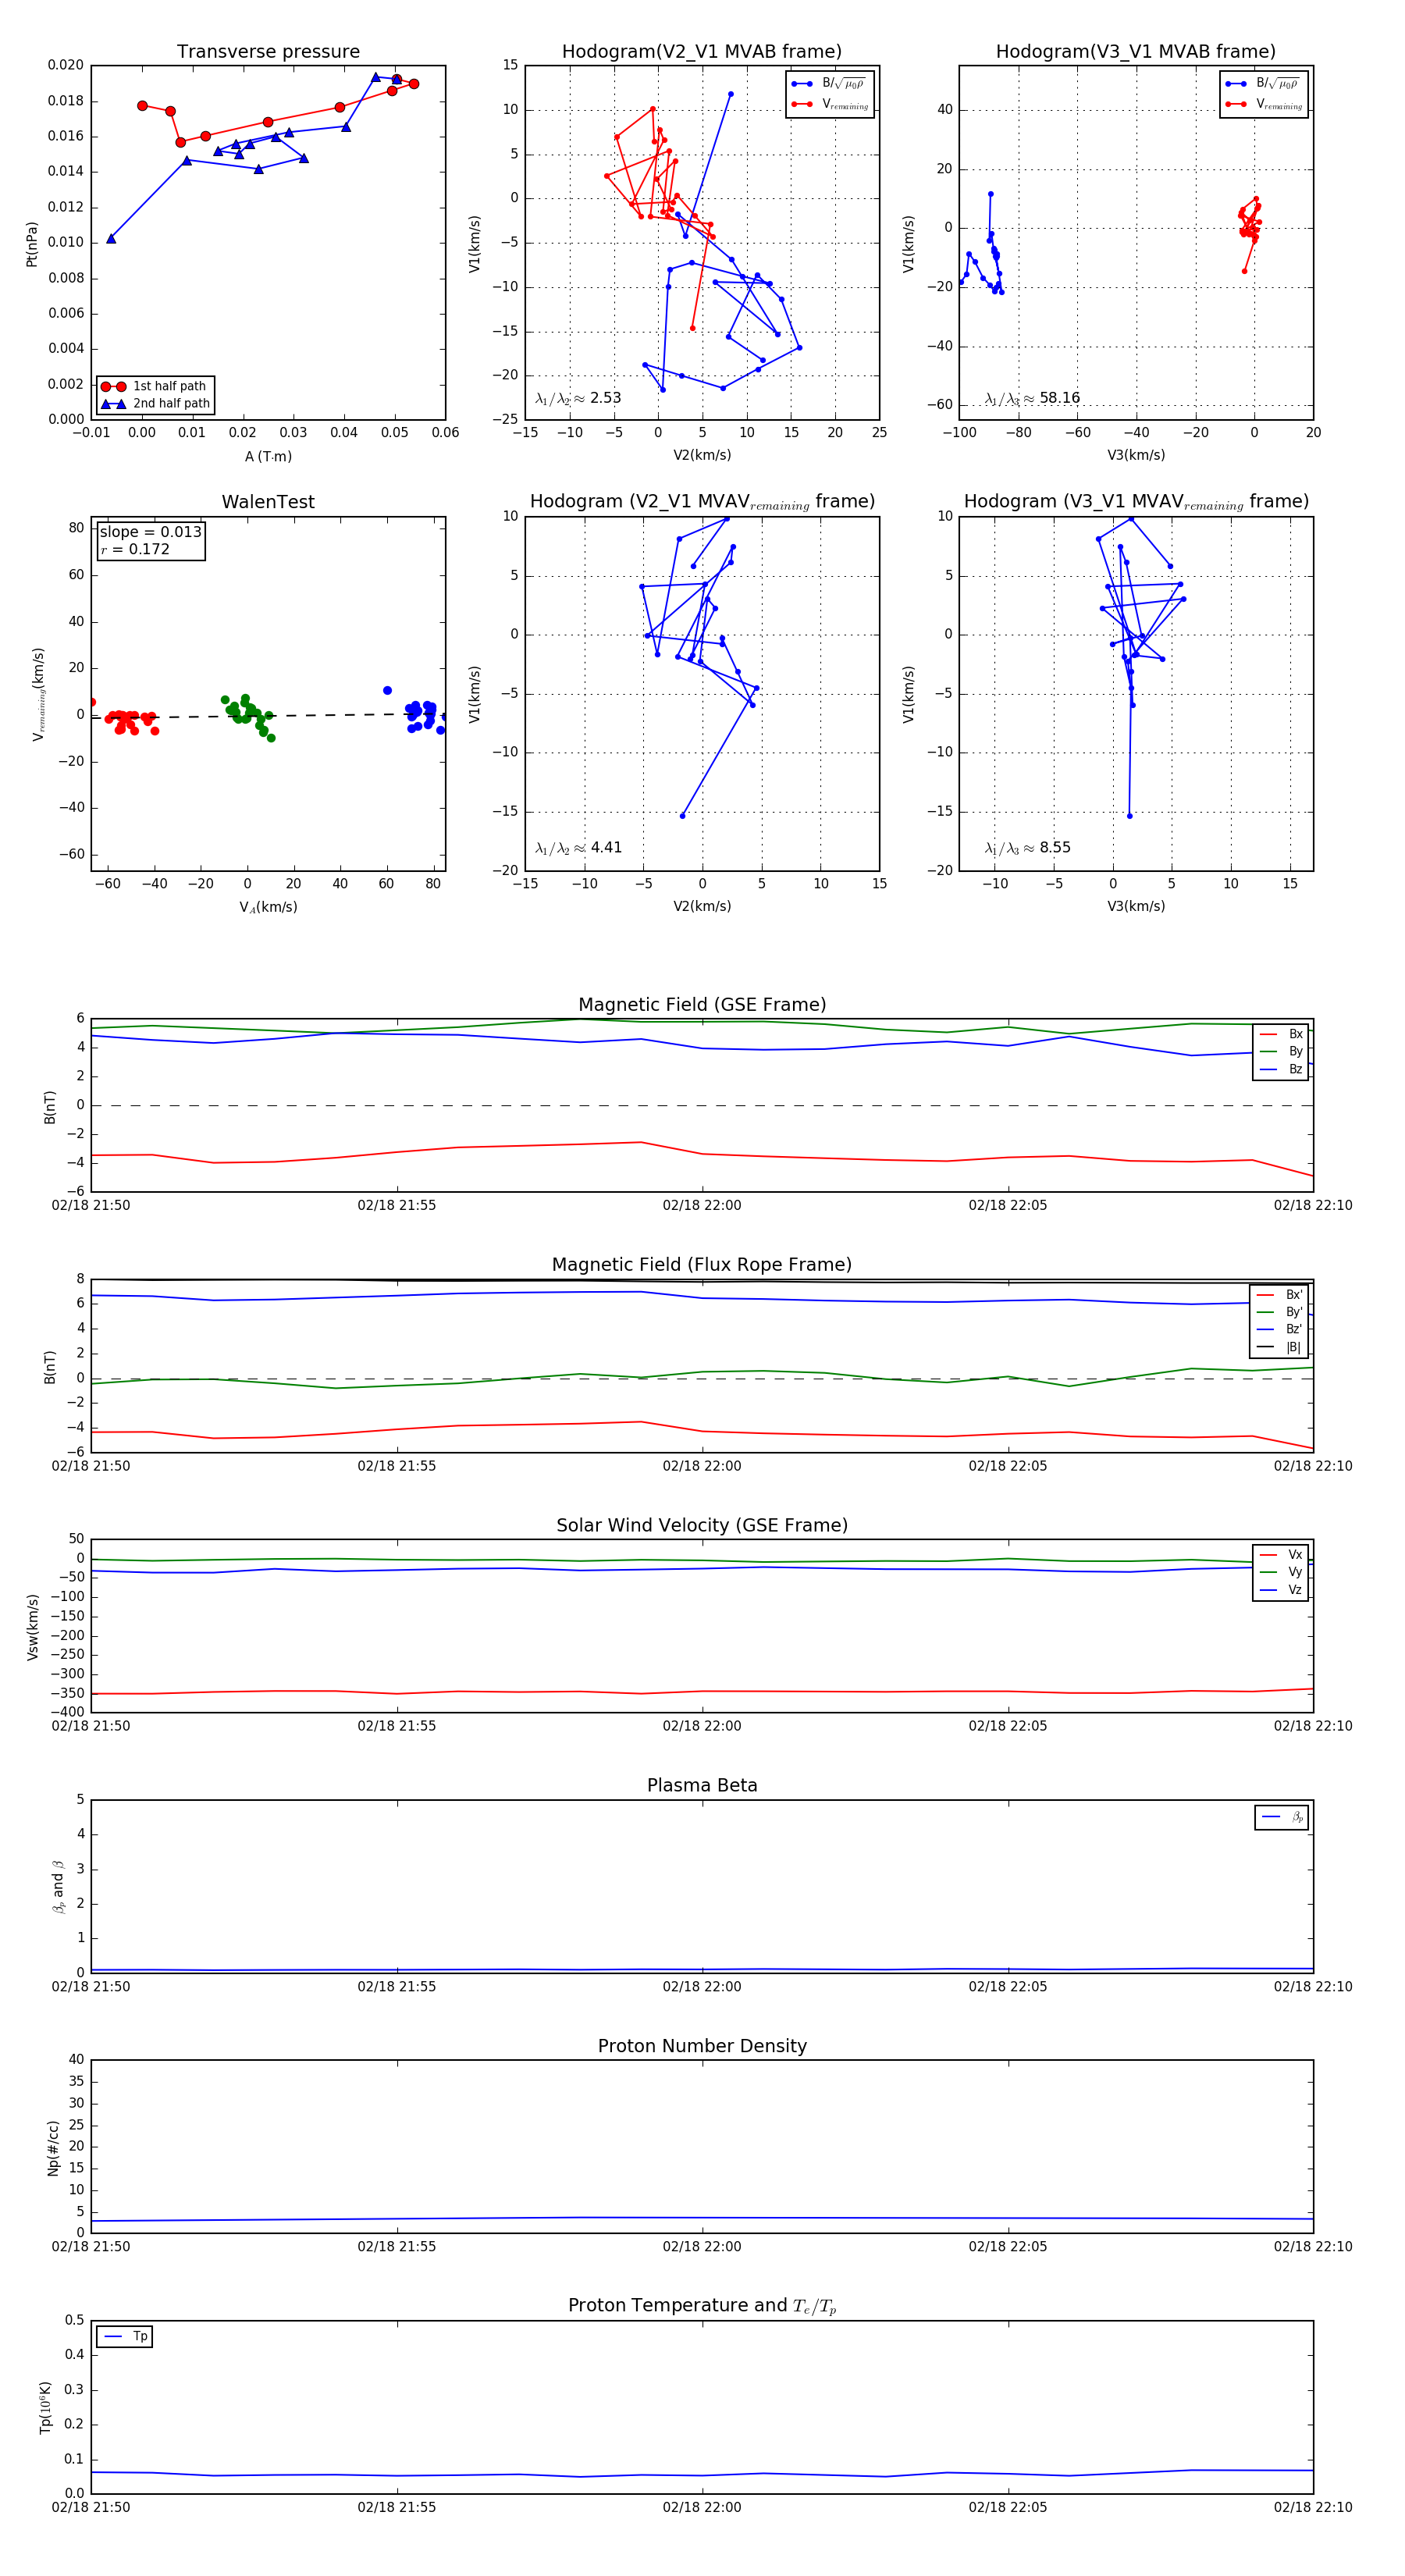The image size is (1405, 2576).
Task: Click the 'Solar Wind Velocity (GSE Frame)' title
Action: point(702,1525)
